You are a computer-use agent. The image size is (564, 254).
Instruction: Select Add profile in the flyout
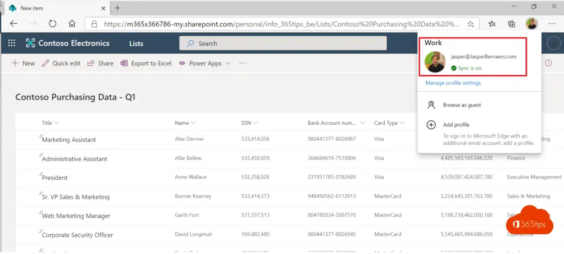click(x=455, y=125)
